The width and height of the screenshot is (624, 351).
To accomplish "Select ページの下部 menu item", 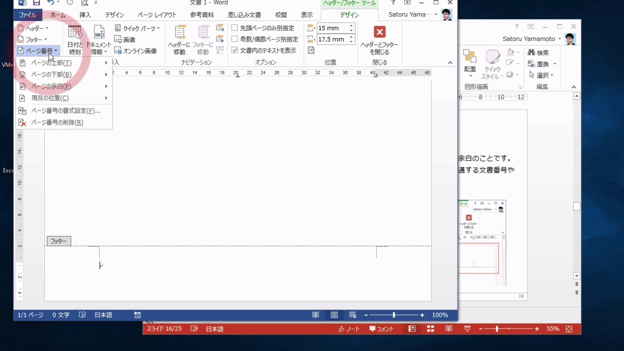I will pos(51,75).
